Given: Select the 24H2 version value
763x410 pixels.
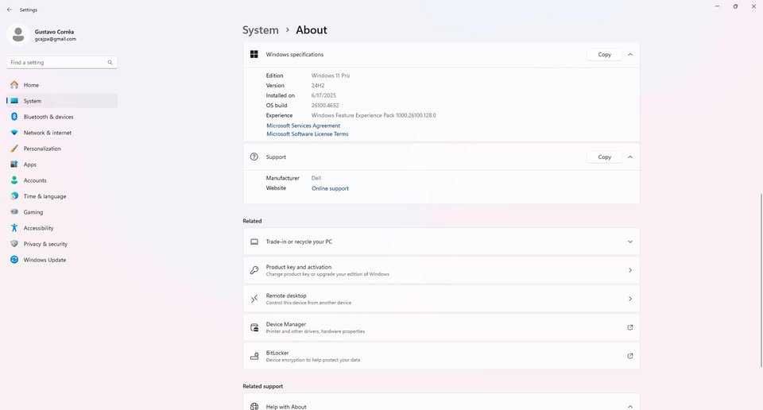Looking at the screenshot, I should tap(318, 86).
